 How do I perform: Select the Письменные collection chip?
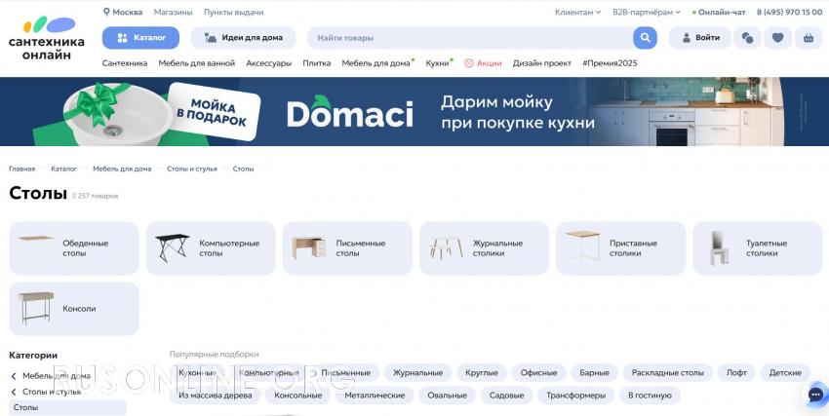[346, 373]
